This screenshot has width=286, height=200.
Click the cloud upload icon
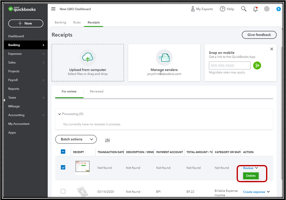[88, 57]
